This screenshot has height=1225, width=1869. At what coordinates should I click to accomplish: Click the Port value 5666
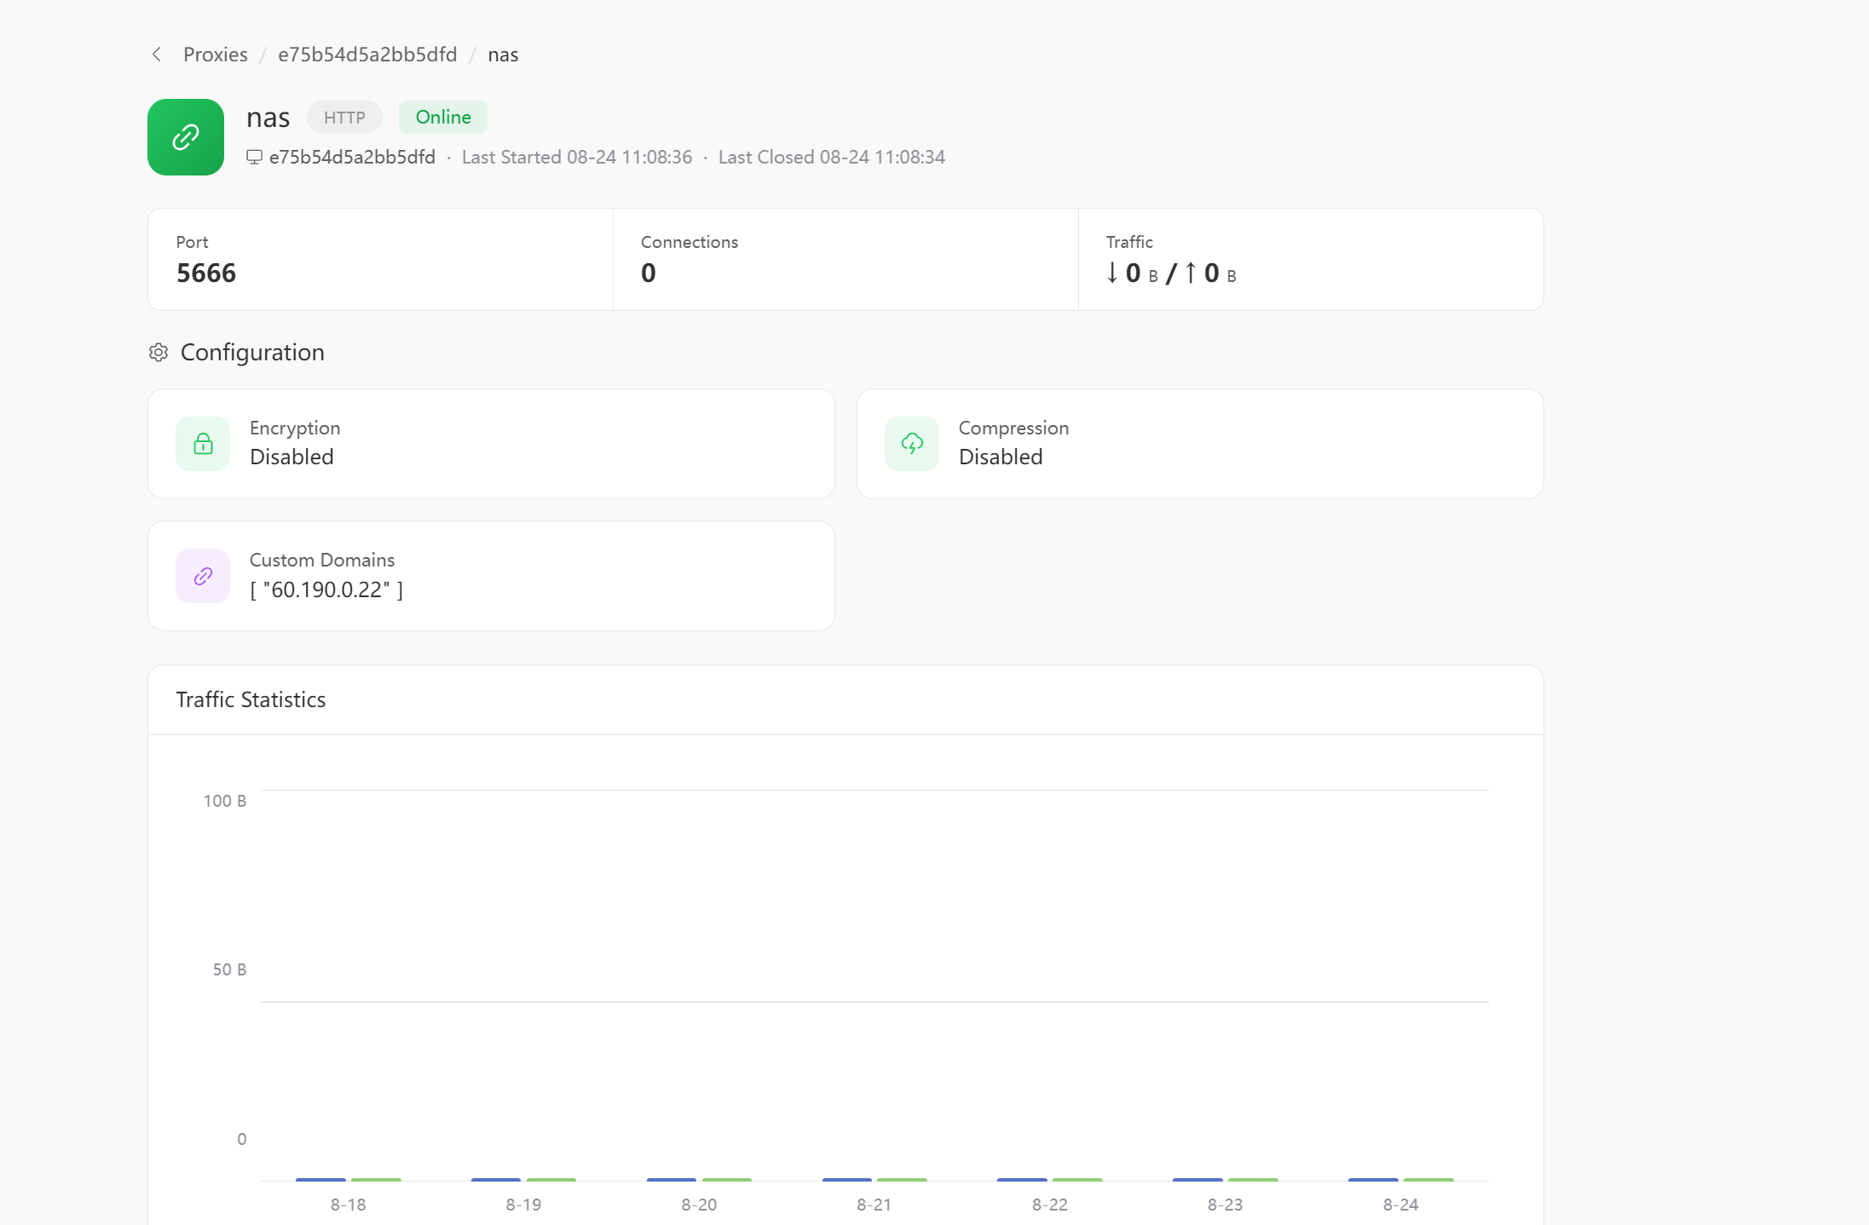206,273
